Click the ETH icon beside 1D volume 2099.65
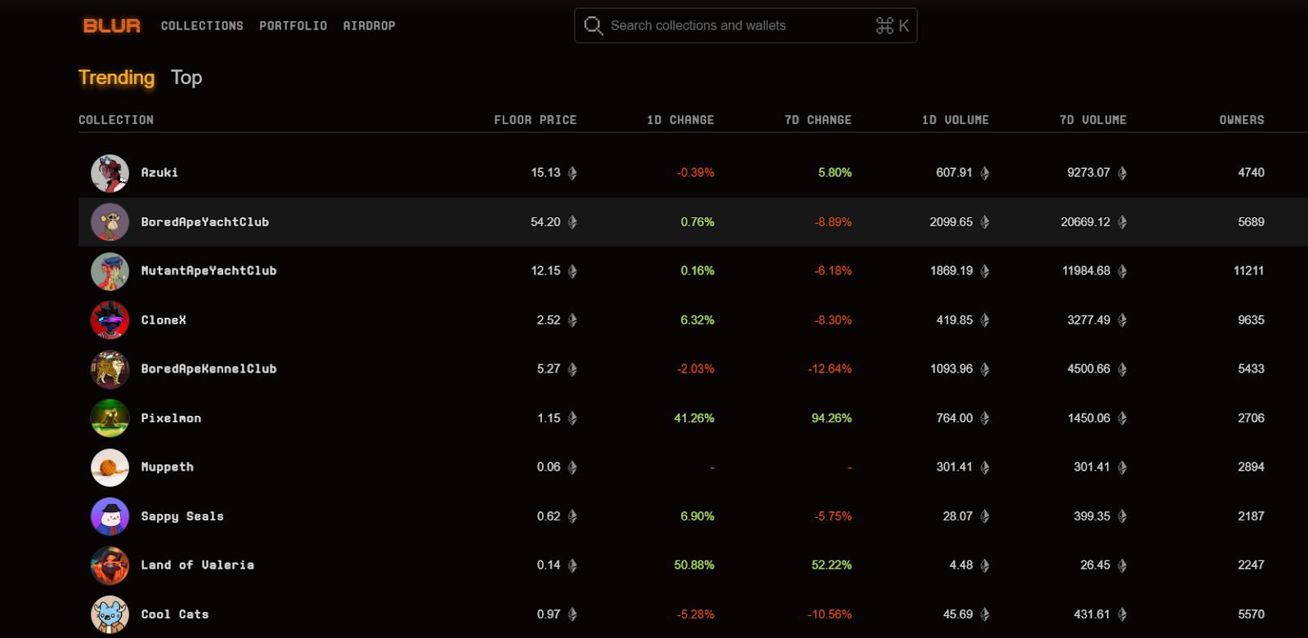This screenshot has width=1308, height=638. point(984,222)
